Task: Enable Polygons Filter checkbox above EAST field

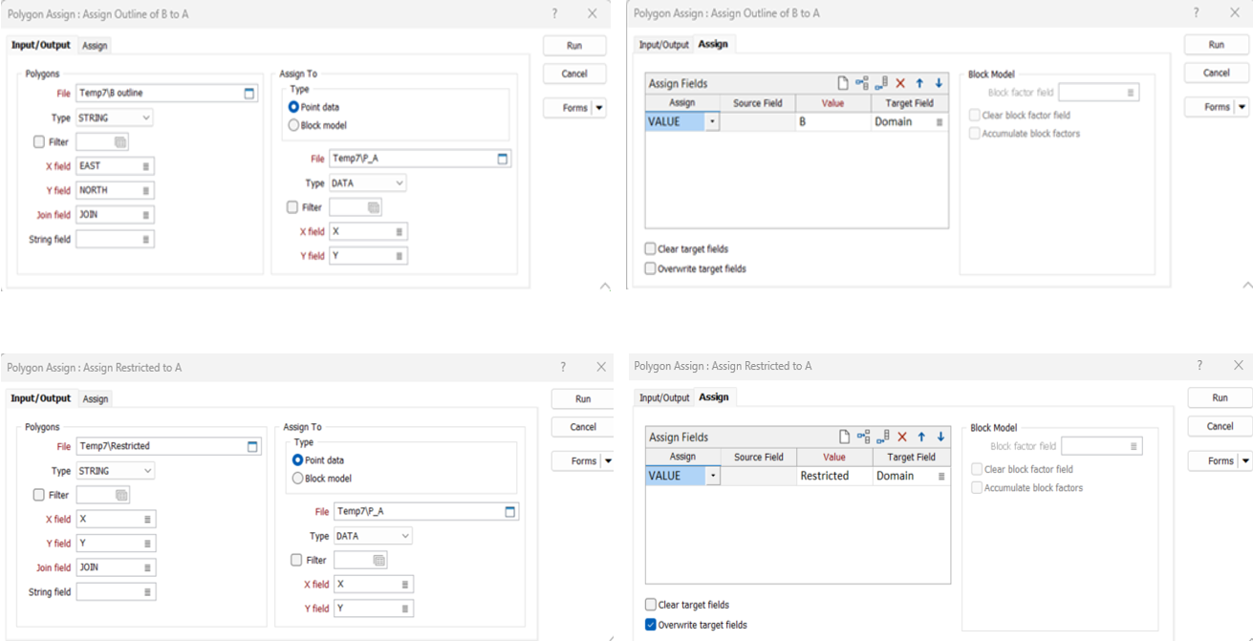Action: tap(39, 142)
